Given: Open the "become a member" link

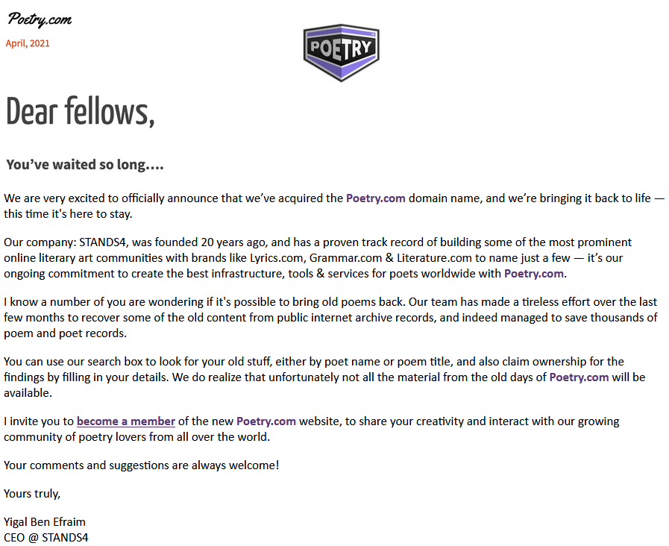Looking at the screenshot, I should (125, 421).
